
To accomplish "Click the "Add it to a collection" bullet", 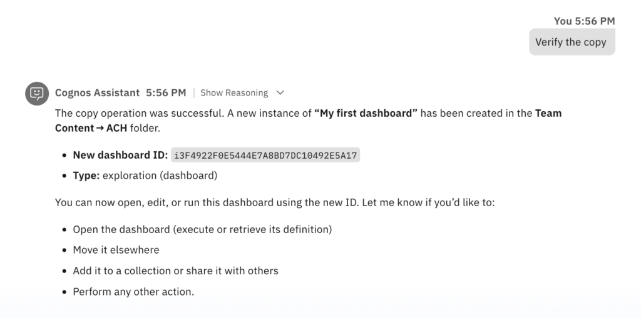I will pyautogui.click(x=175, y=271).
